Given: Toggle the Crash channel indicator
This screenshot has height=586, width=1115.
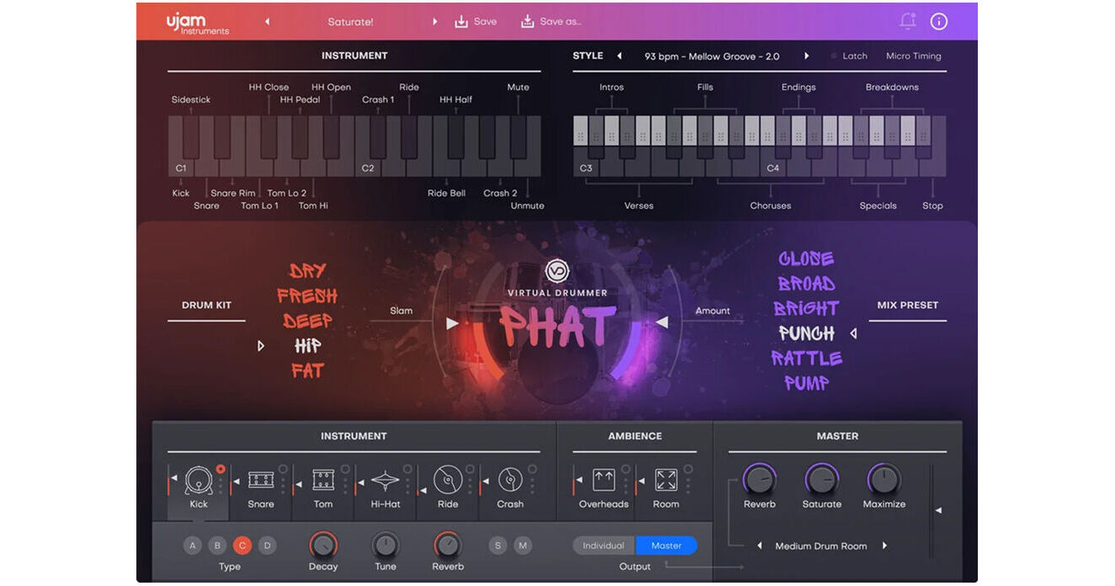Looking at the screenshot, I should click(x=532, y=469).
